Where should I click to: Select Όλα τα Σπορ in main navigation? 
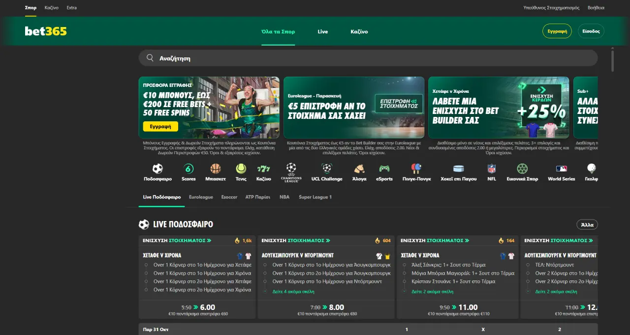(x=278, y=31)
